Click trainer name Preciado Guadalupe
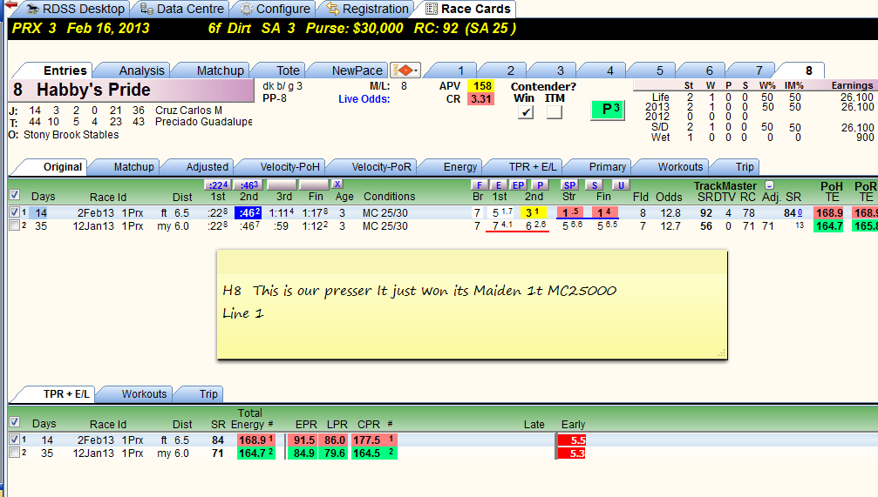 point(204,121)
